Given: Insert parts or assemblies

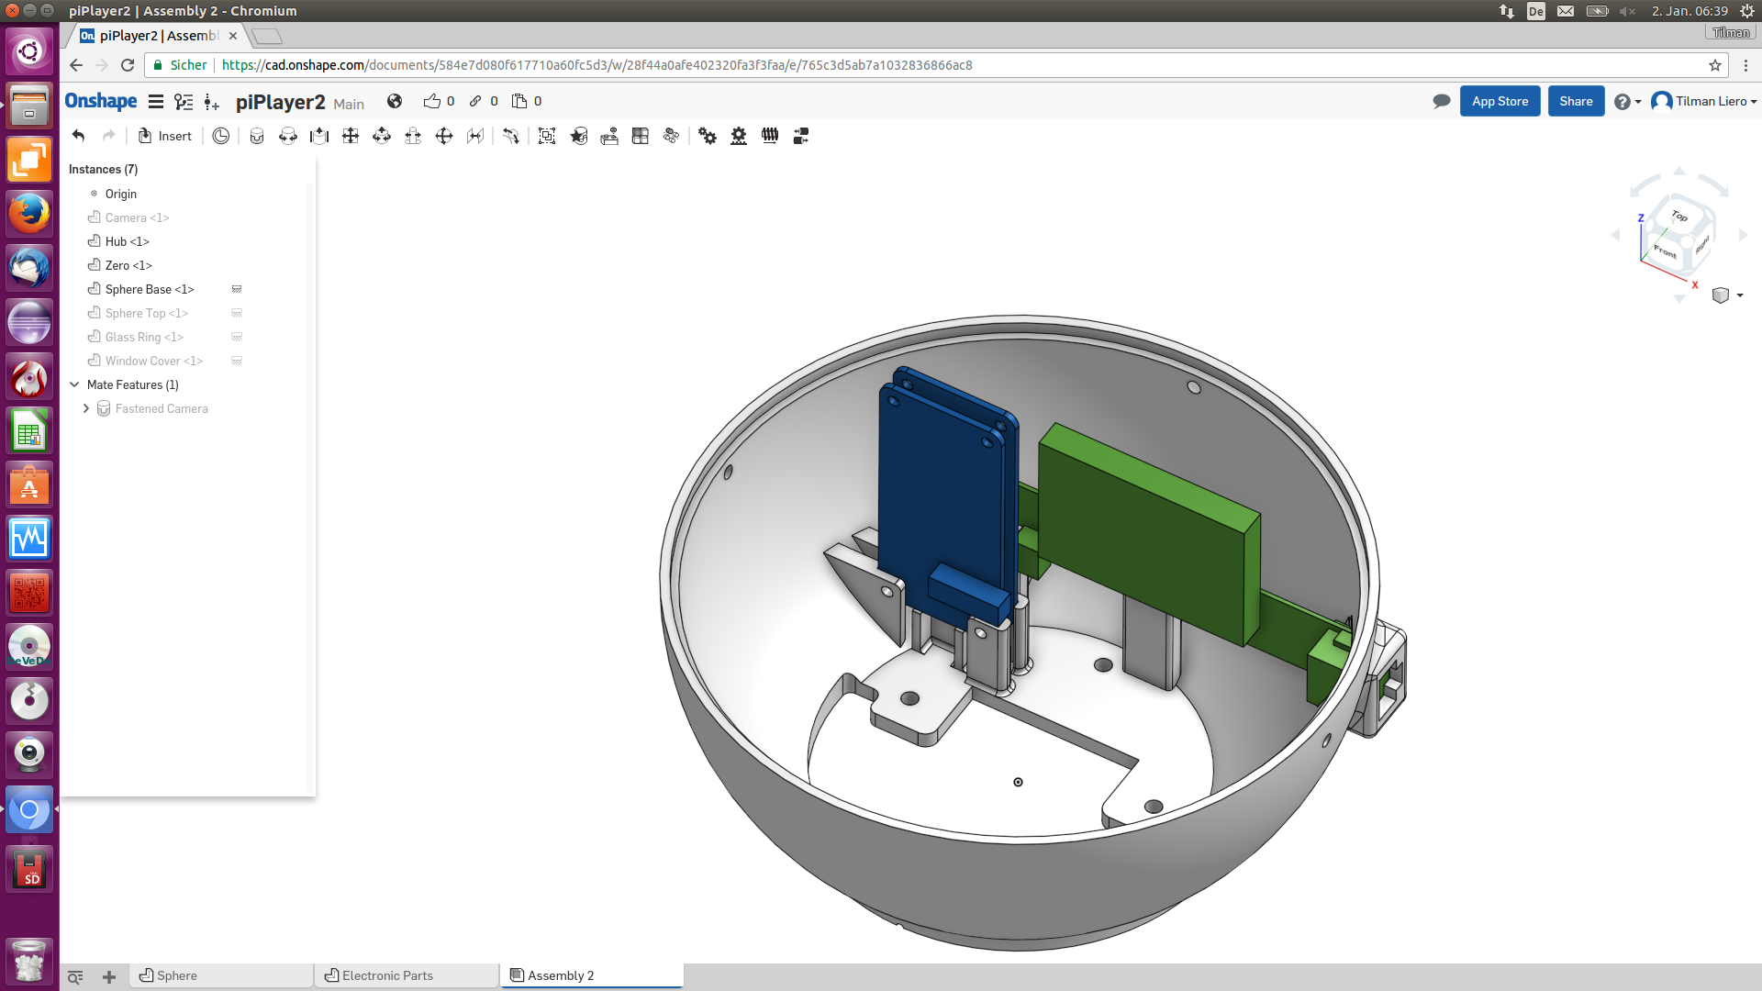Looking at the screenshot, I should tap(165, 136).
